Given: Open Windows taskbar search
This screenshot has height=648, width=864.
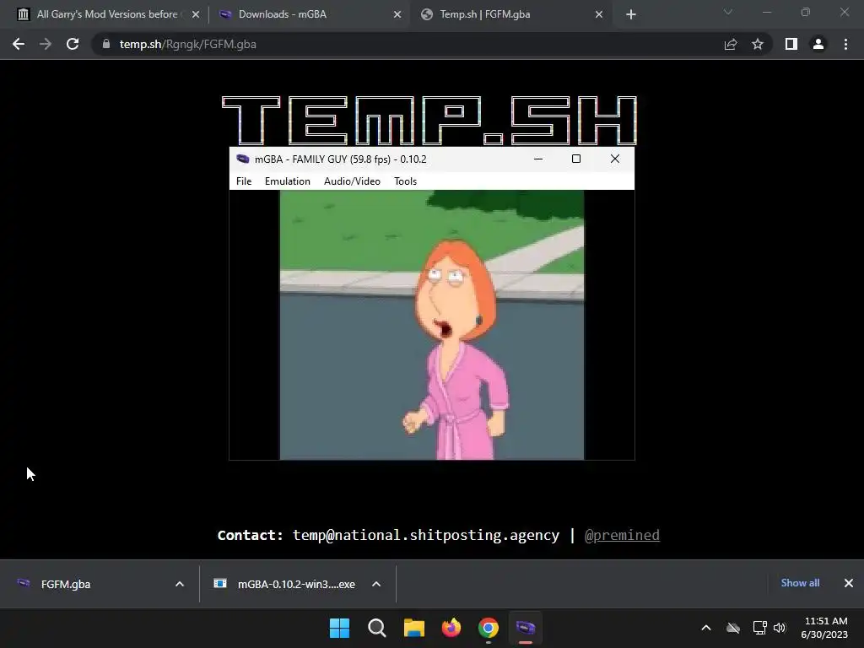Looking at the screenshot, I should click(377, 628).
